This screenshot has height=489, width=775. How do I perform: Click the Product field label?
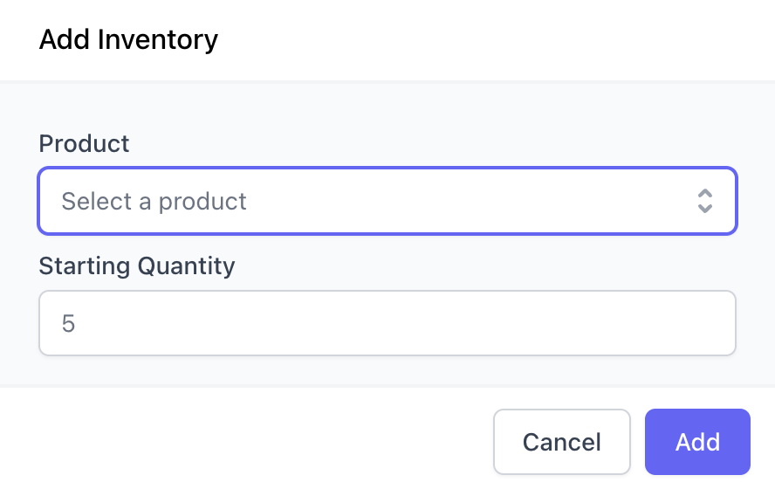tap(84, 143)
